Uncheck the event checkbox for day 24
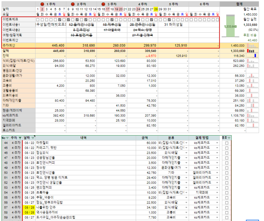Viewport: 264px width, 221px height. (138, 20)
